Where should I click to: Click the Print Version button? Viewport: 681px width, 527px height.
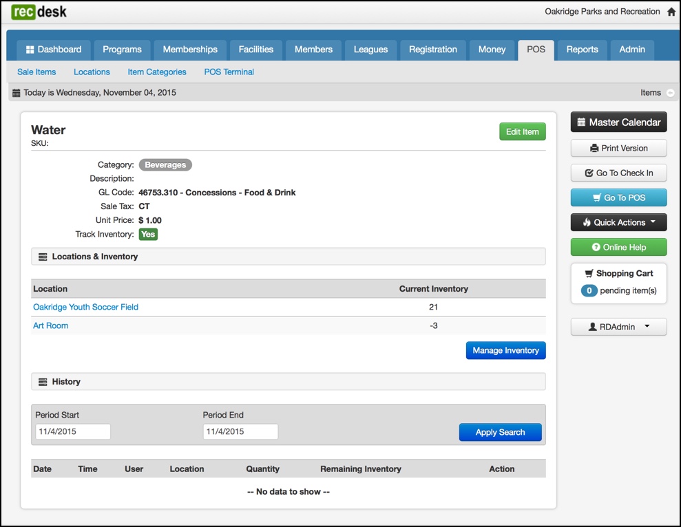tap(619, 148)
